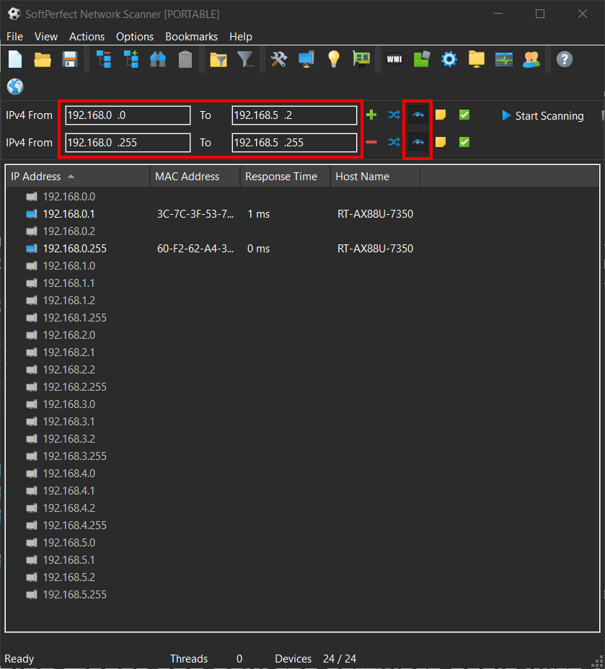This screenshot has height=669, width=605.
Task: Click the blank page new-file icon
Action: (15, 59)
